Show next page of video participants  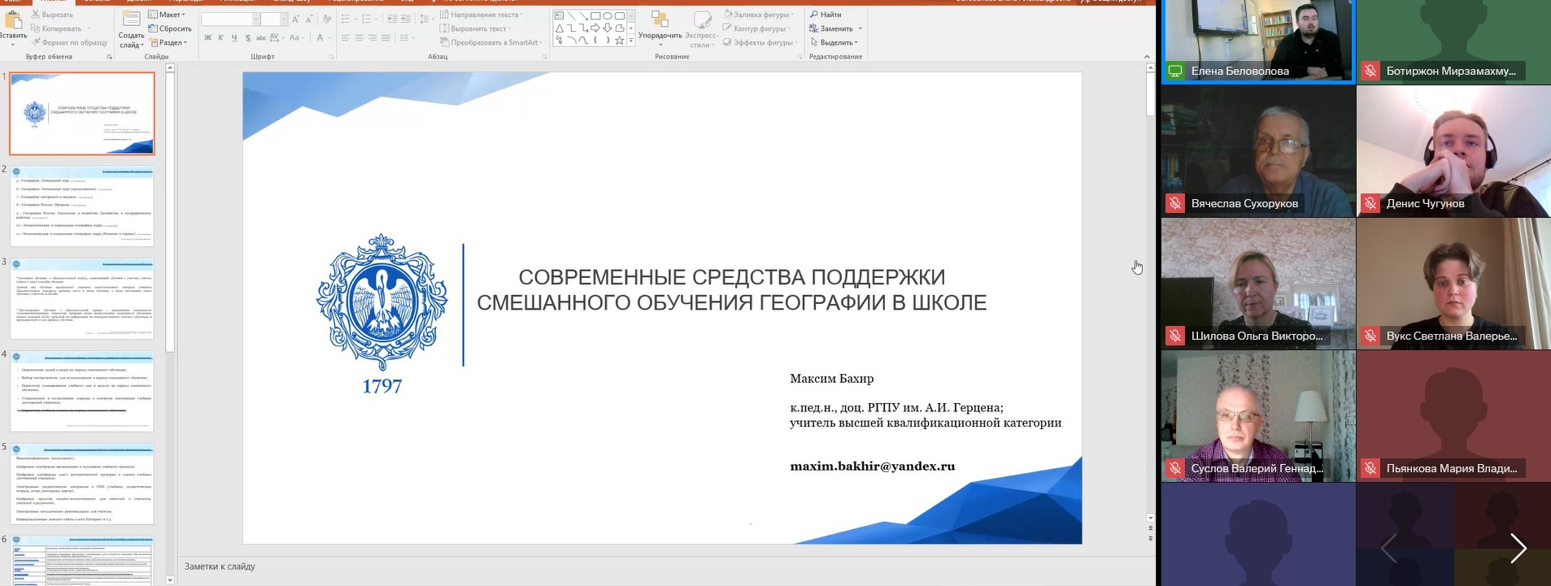[1517, 548]
